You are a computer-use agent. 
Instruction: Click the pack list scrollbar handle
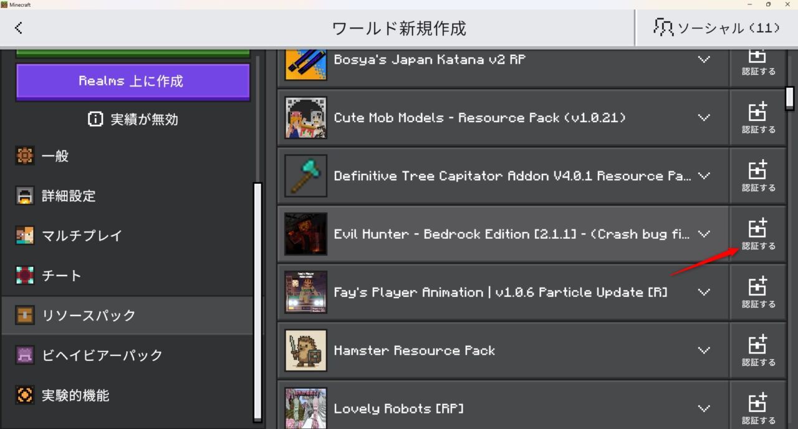(790, 98)
